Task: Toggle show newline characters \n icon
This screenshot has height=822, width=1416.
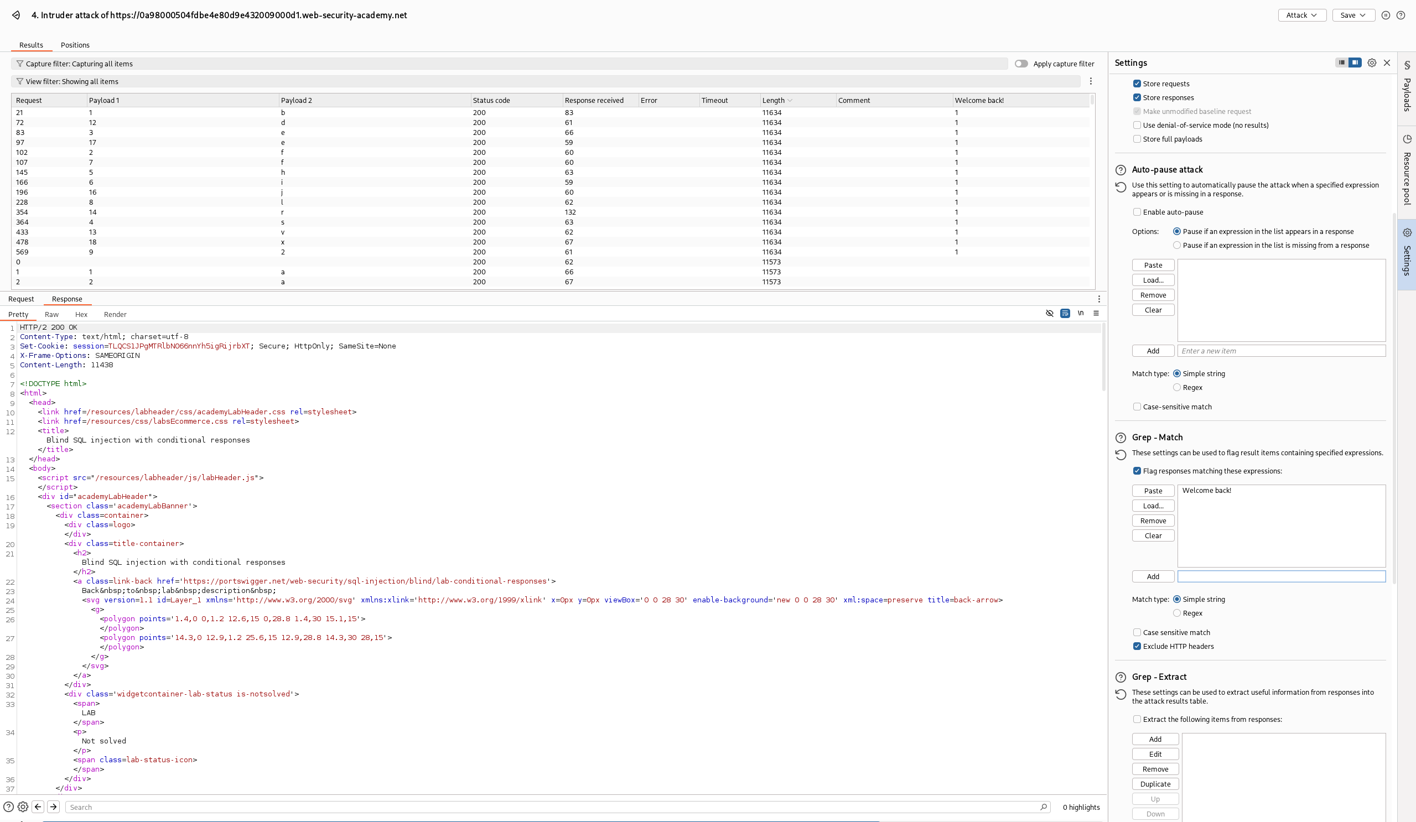Action: pos(1081,313)
